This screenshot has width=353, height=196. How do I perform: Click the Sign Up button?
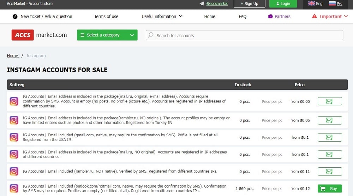250,4
